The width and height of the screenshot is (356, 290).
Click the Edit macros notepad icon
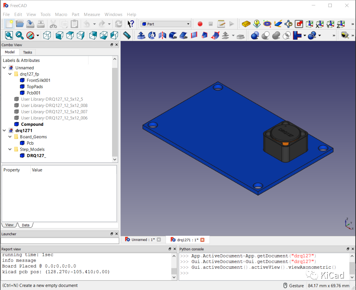pos(221,24)
